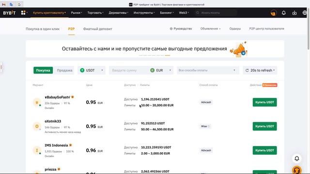This screenshot has width=310, height=174.
Task: Click the Wise info icon
Action: click(209, 126)
